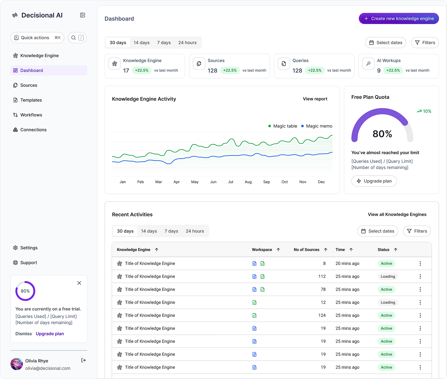Click Upgrade plan link in sidebar card
The image size is (447, 379).
(x=50, y=334)
